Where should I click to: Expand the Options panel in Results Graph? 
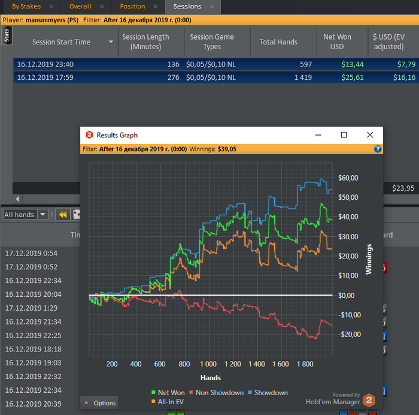coord(99,403)
